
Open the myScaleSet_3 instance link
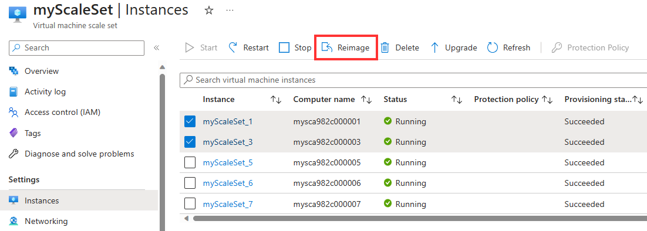[228, 142]
